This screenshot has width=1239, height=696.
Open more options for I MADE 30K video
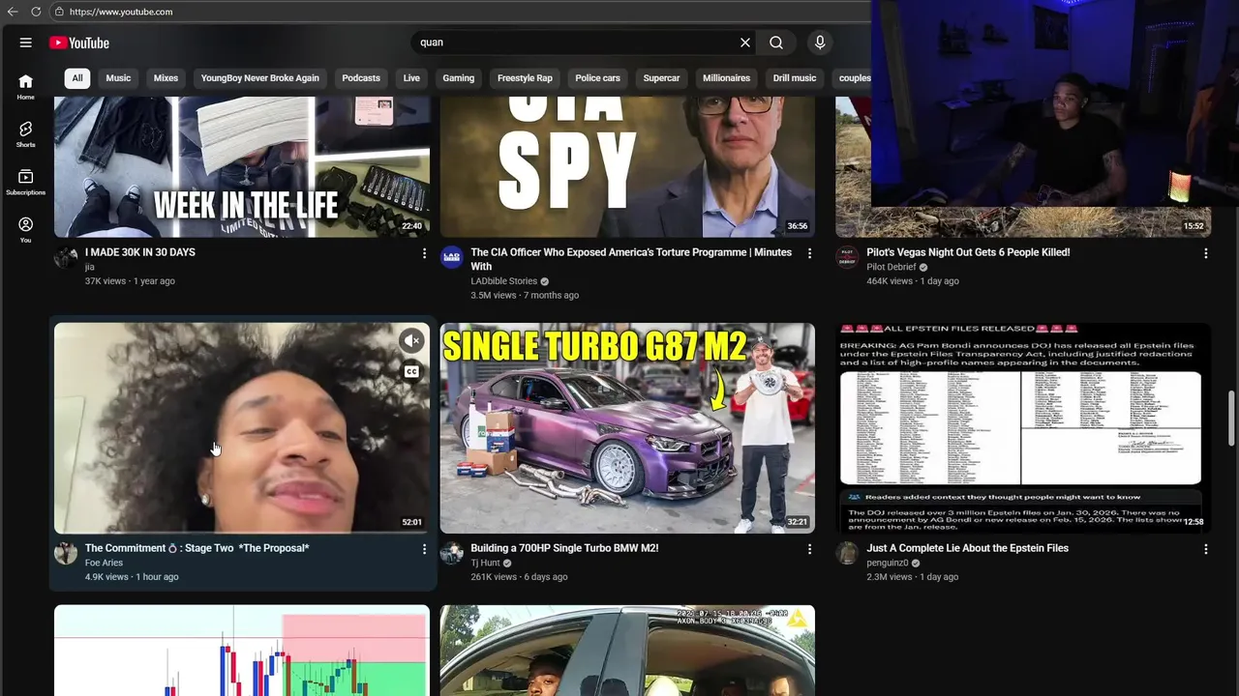pos(424,253)
